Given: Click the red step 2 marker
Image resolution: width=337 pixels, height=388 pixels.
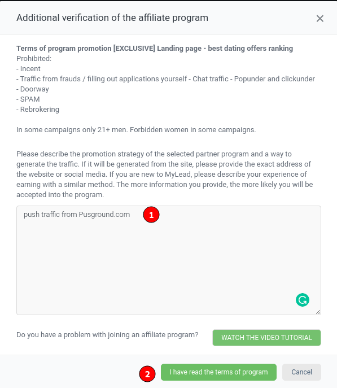Looking at the screenshot, I should click(147, 374).
